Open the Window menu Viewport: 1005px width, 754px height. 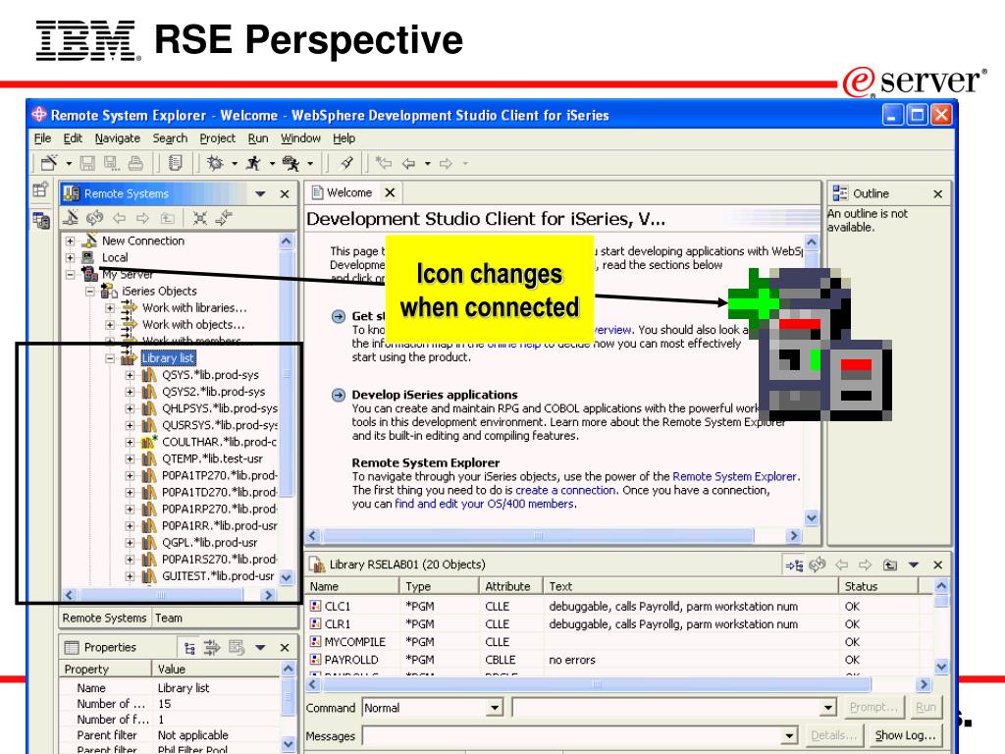tap(300, 138)
